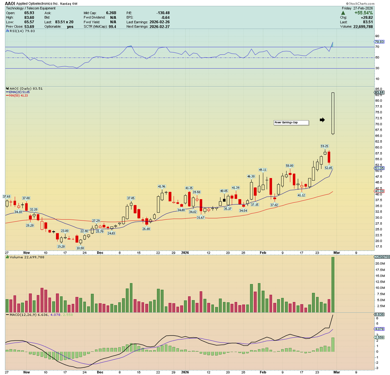Click the blue line marker beside EMA(20)
This screenshot has width=390, height=375.
[x=7, y=92]
